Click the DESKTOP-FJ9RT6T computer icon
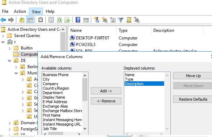The image size is (212, 137). [x=73, y=38]
